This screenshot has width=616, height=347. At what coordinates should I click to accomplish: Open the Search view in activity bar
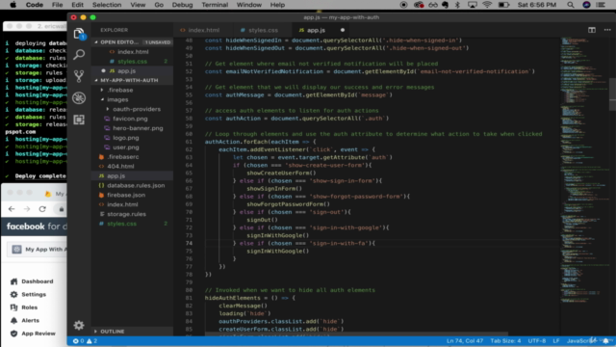79,54
